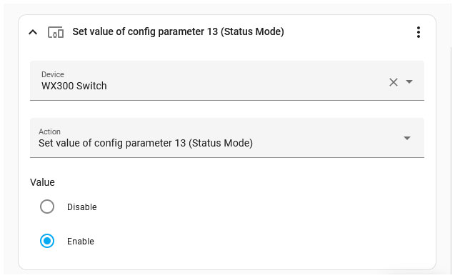Select the Disable radio button
This screenshot has height=278, width=455.
click(x=47, y=207)
